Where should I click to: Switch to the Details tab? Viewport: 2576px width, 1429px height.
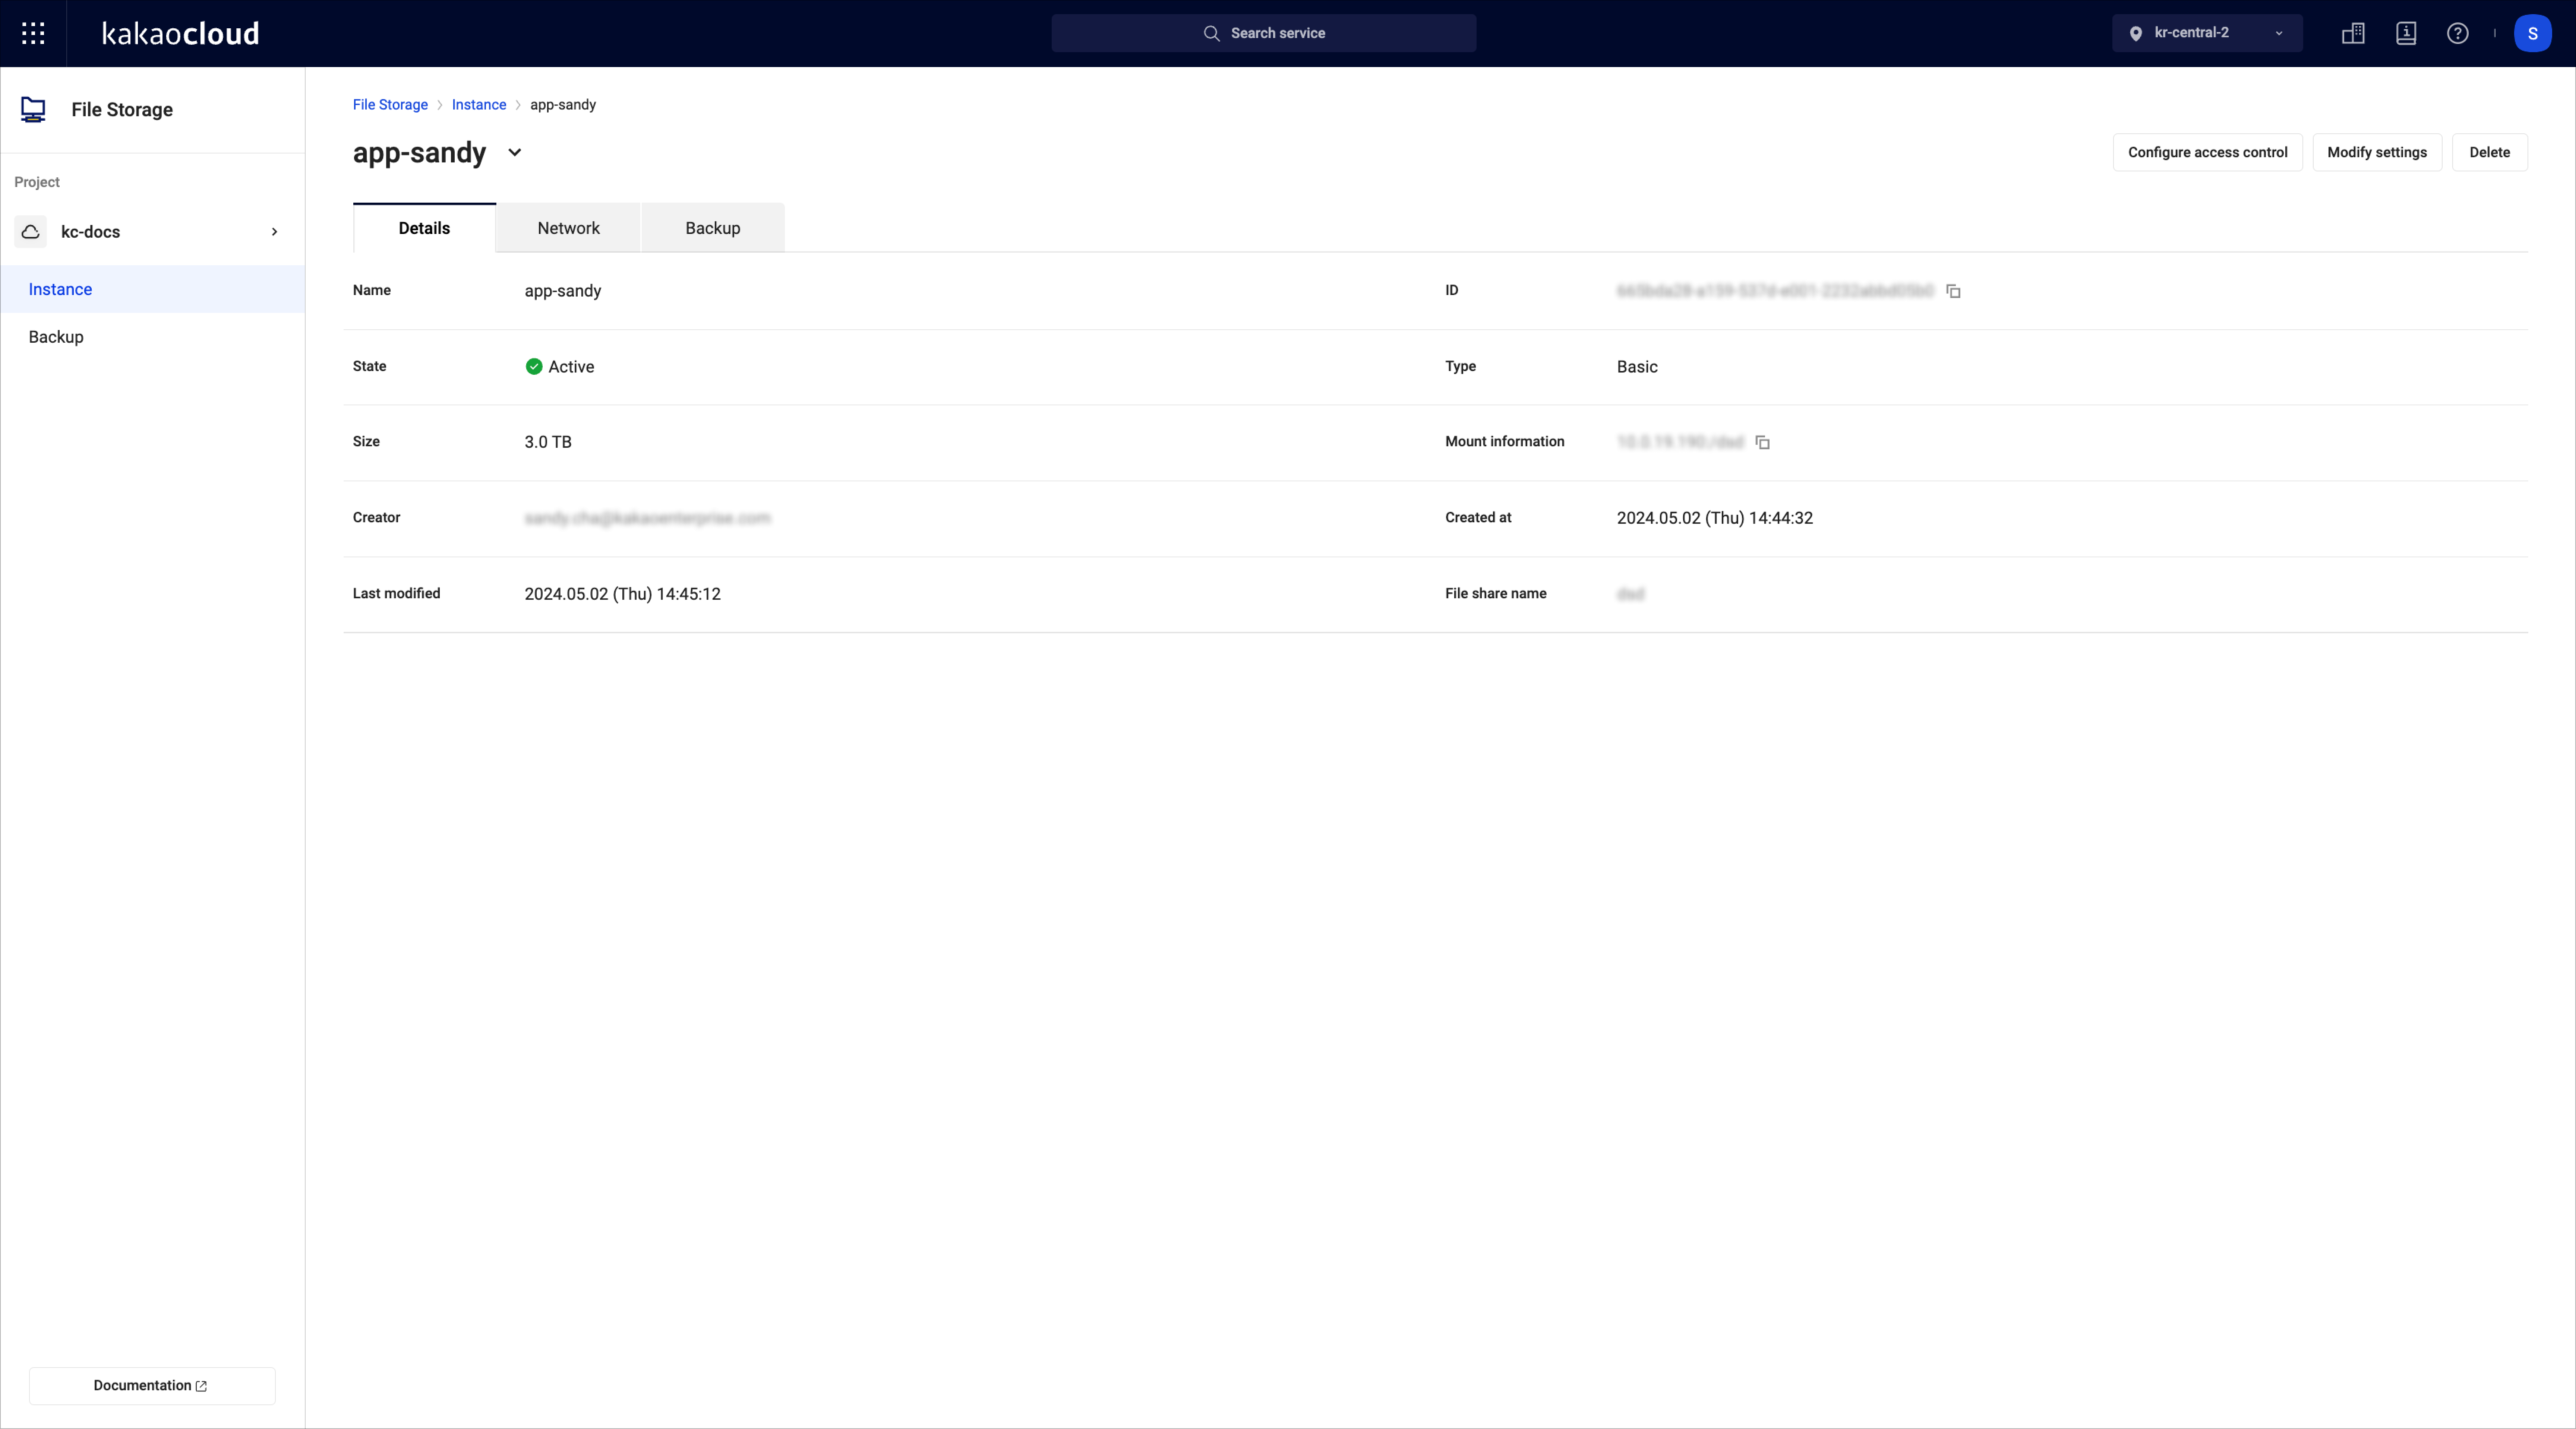point(424,228)
